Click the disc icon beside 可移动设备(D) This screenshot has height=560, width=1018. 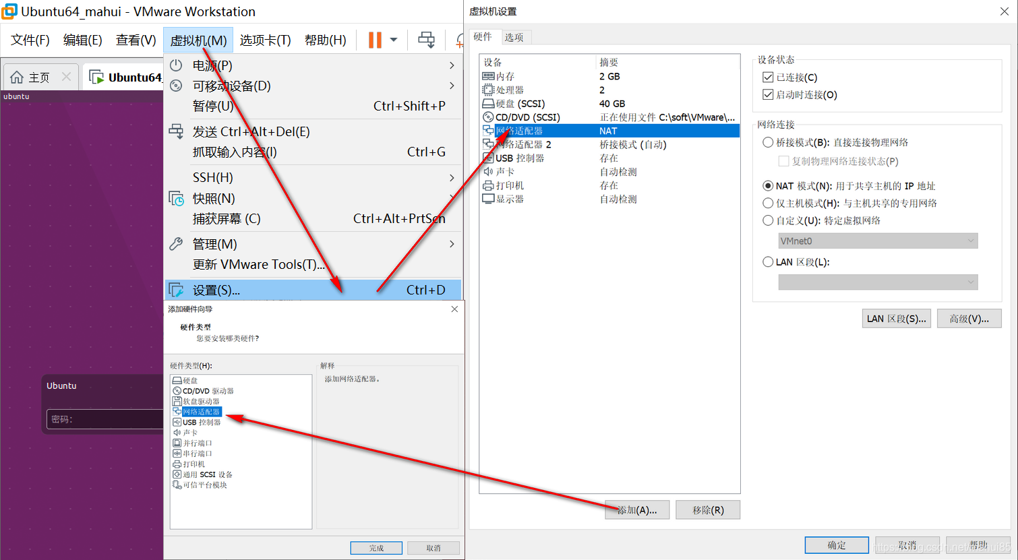[x=176, y=86]
